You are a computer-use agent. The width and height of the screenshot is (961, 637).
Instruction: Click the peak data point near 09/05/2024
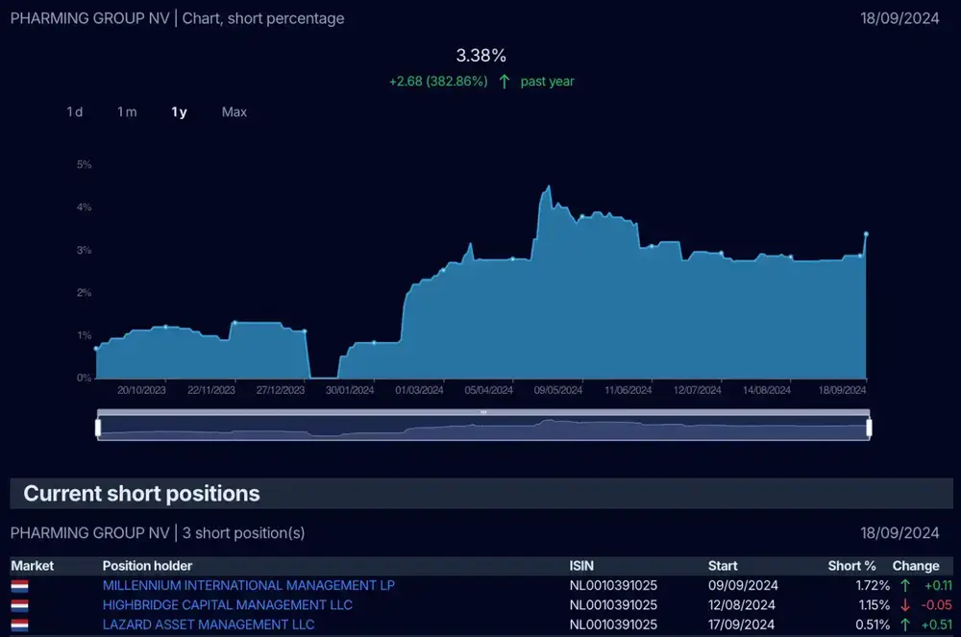[x=549, y=186]
